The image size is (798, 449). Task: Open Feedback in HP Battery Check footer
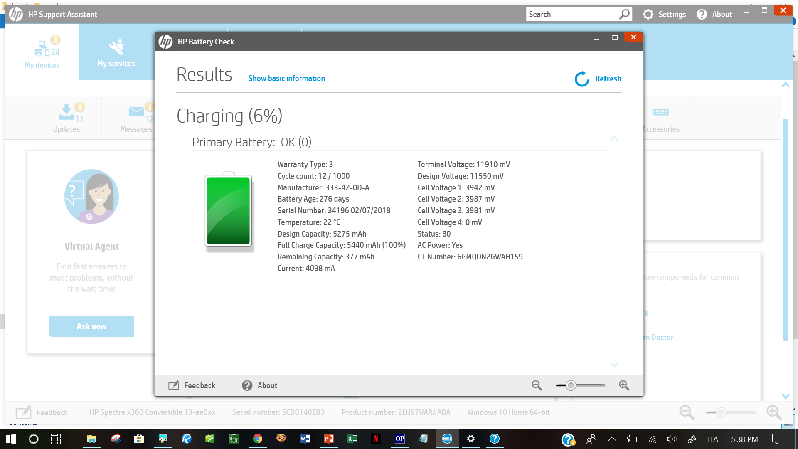pos(199,385)
